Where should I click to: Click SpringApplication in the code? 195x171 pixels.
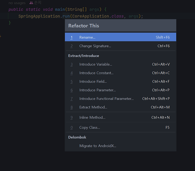pos(39,16)
